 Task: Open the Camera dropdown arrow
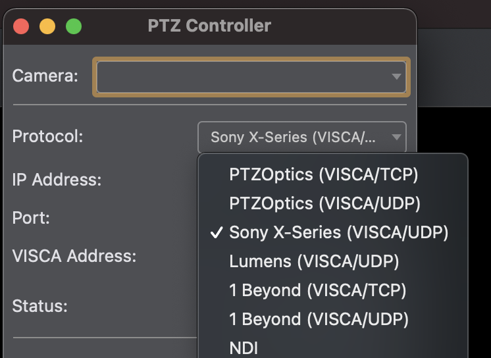396,77
